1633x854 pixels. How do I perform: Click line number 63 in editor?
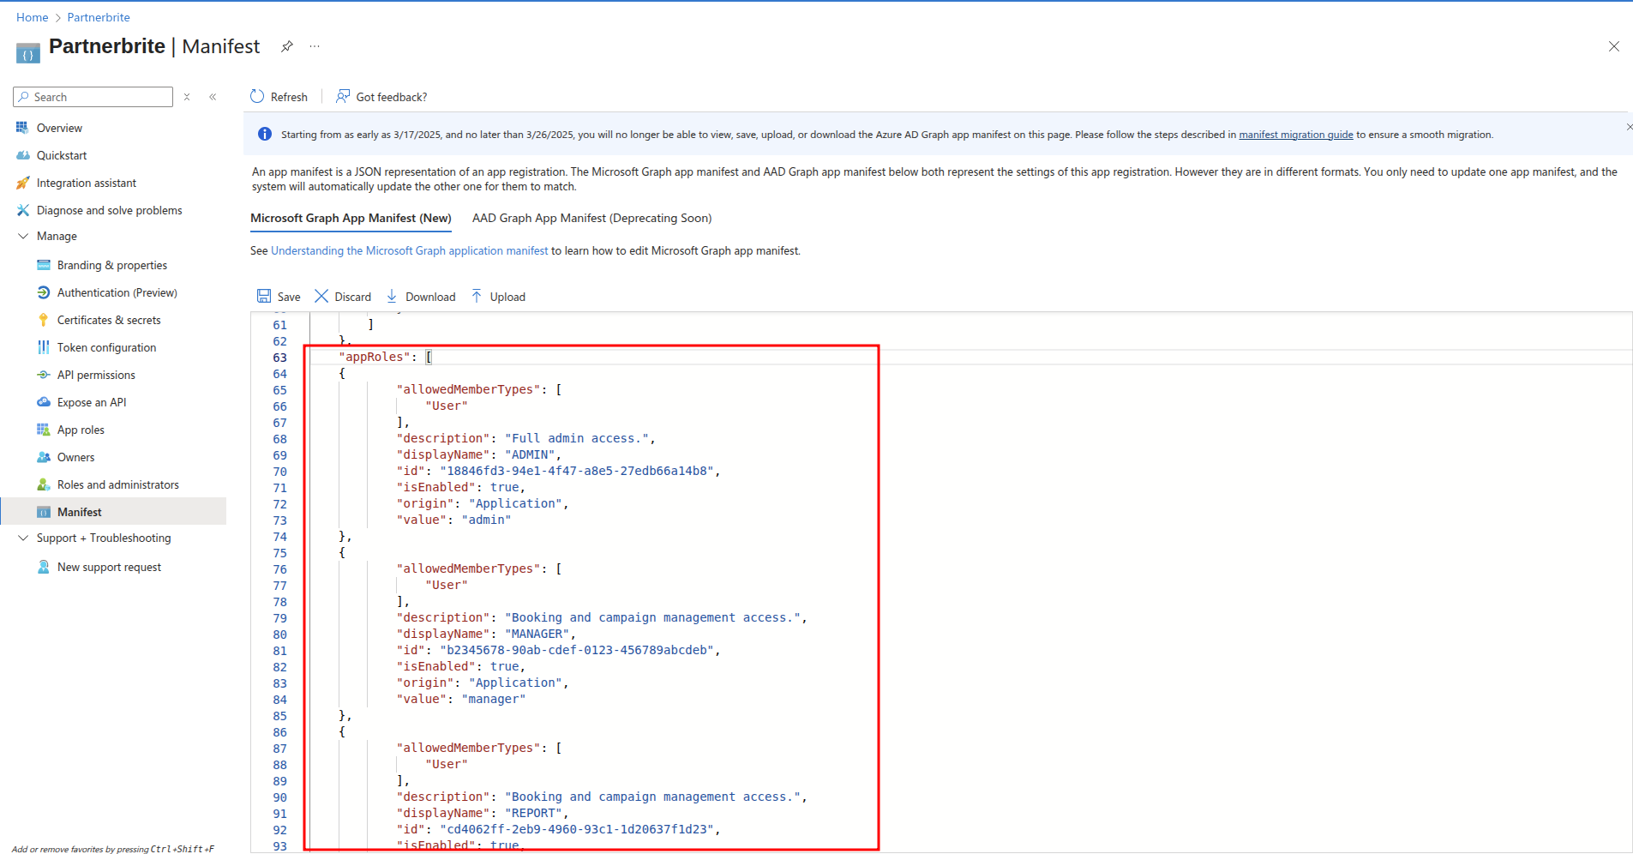point(280,358)
